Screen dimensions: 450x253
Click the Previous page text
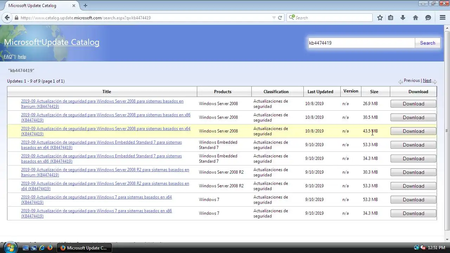click(412, 80)
